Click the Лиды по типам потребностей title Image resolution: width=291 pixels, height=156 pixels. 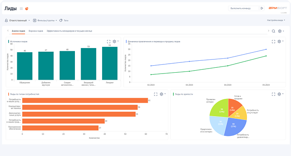25,94
